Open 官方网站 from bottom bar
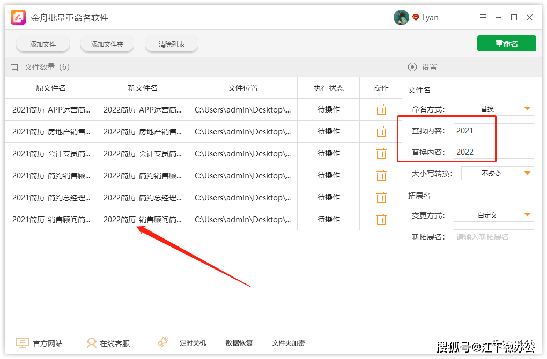 (x=40, y=343)
